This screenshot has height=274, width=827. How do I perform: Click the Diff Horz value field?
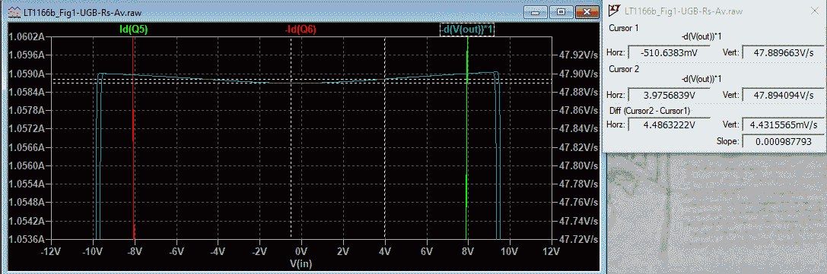669,125
